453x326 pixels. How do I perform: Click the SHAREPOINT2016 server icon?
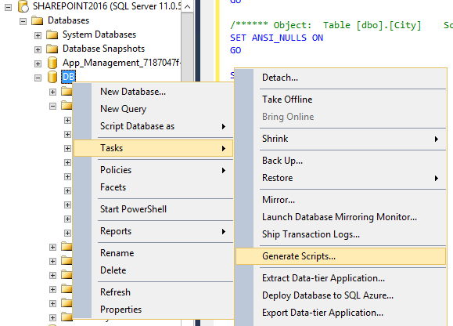click(23, 6)
